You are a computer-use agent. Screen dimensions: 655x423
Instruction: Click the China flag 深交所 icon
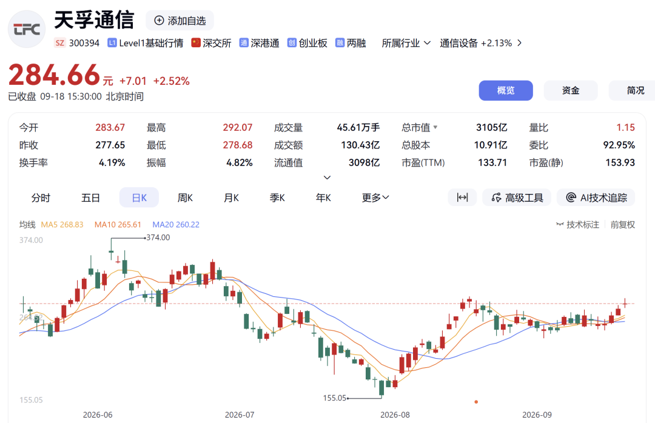[x=196, y=42]
